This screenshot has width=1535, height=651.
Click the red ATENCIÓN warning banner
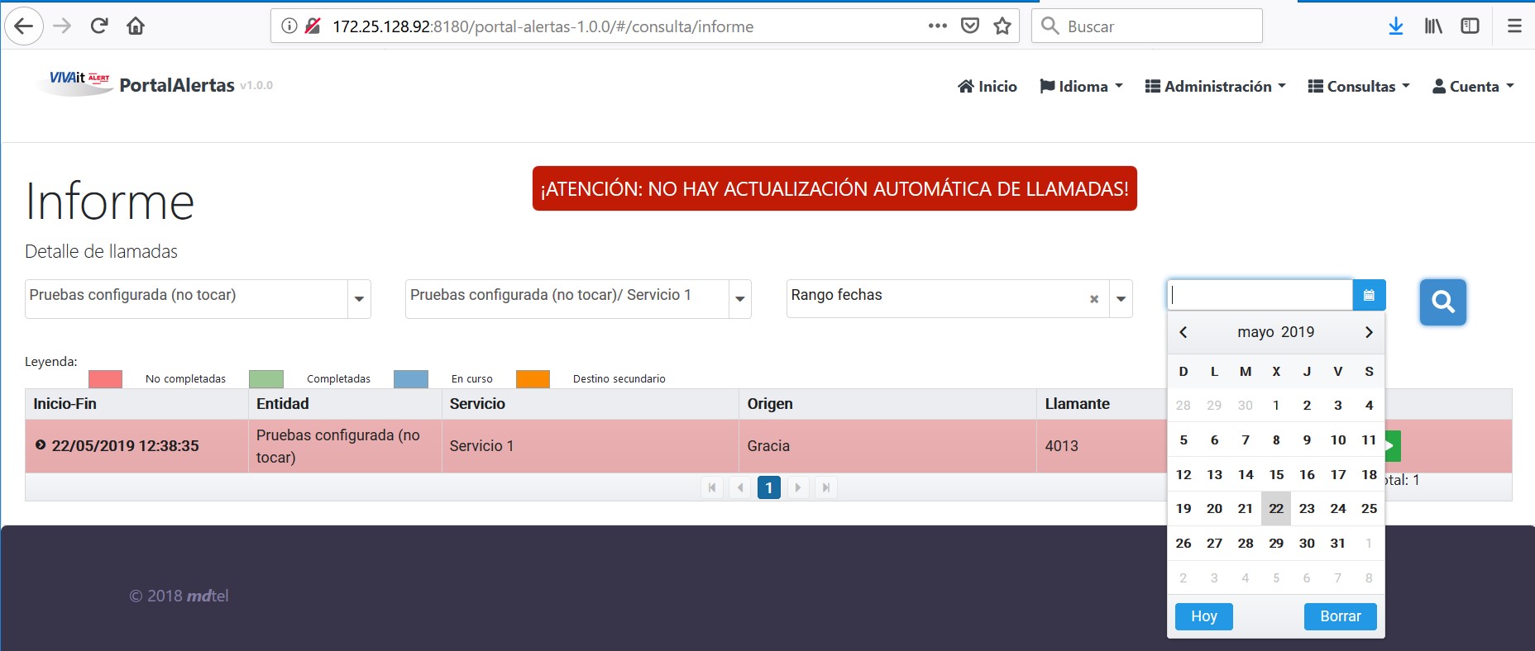834,188
